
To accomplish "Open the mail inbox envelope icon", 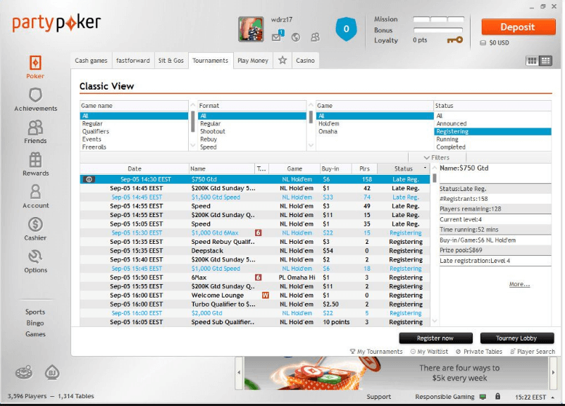I will pyautogui.click(x=278, y=37).
